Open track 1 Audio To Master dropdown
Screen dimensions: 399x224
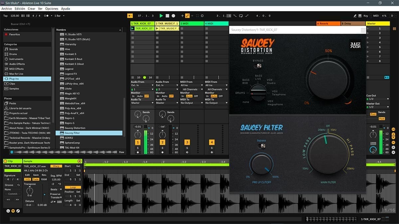tap(142, 103)
